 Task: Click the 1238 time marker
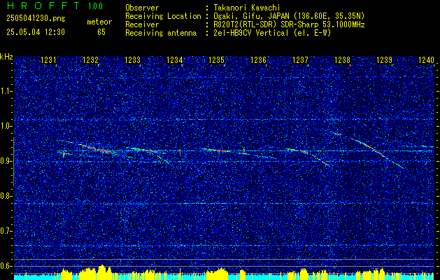(x=342, y=60)
